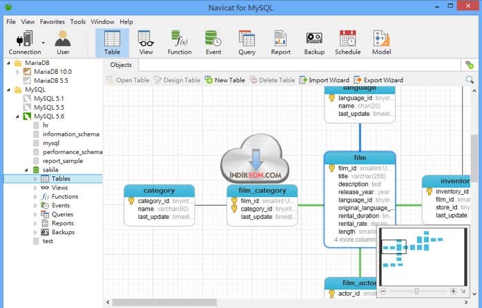The height and width of the screenshot is (308, 482).
Task: Select the Table toolbar icon
Action: pyautogui.click(x=112, y=43)
